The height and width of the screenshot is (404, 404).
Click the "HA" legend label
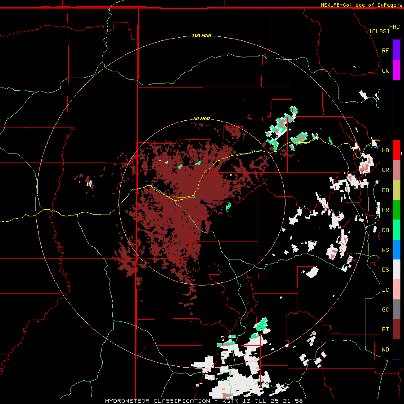pyautogui.click(x=385, y=150)
